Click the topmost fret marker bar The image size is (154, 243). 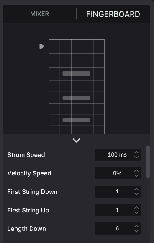pyautogui.click(x=76, y=73)
